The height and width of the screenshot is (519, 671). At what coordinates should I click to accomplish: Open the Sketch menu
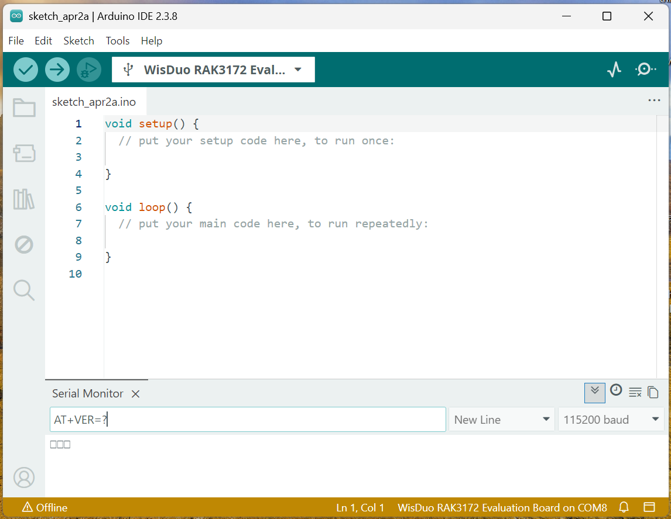tap(78, 41)
